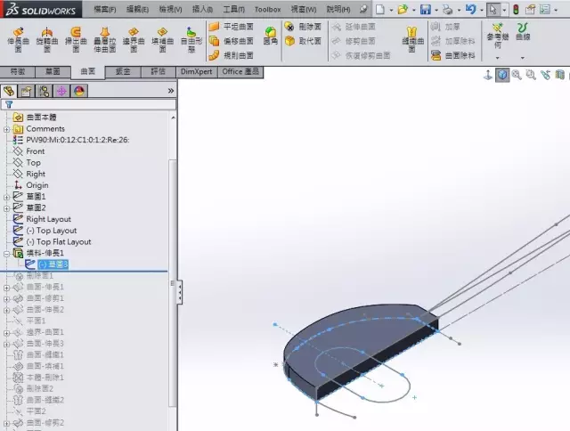This screenshot has width=570, height=431.
Task: Click the 取代面 replace face tool
Action: pos(303,41)
